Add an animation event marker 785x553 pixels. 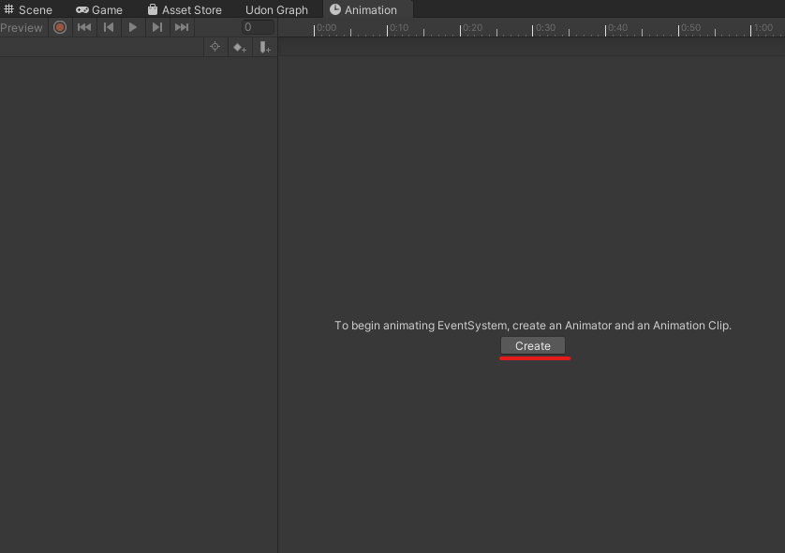(265, 47)
